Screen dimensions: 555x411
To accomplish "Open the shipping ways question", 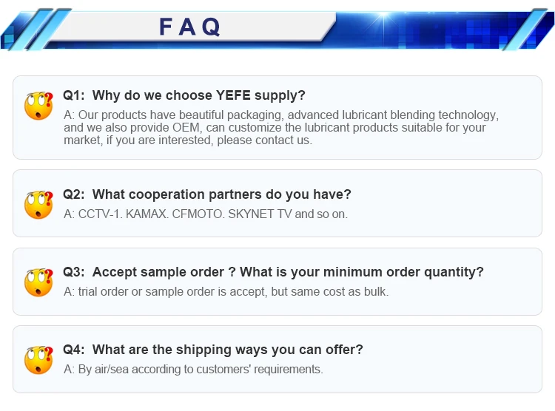I will point(228,350).
